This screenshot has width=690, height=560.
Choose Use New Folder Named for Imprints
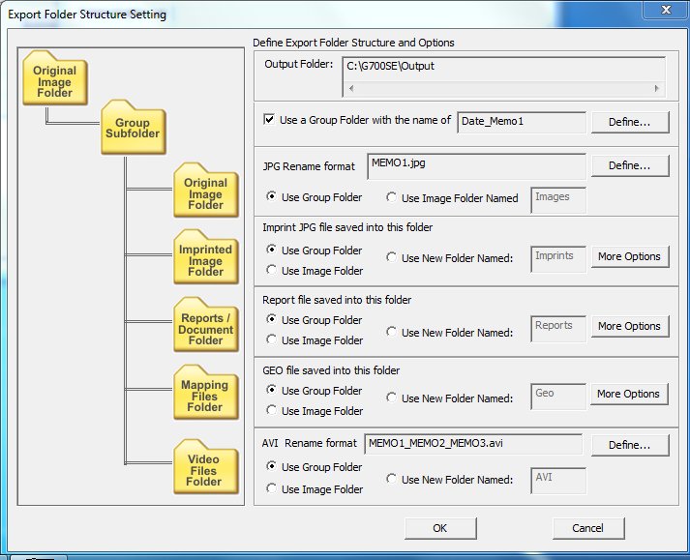(x=391, y=257)
